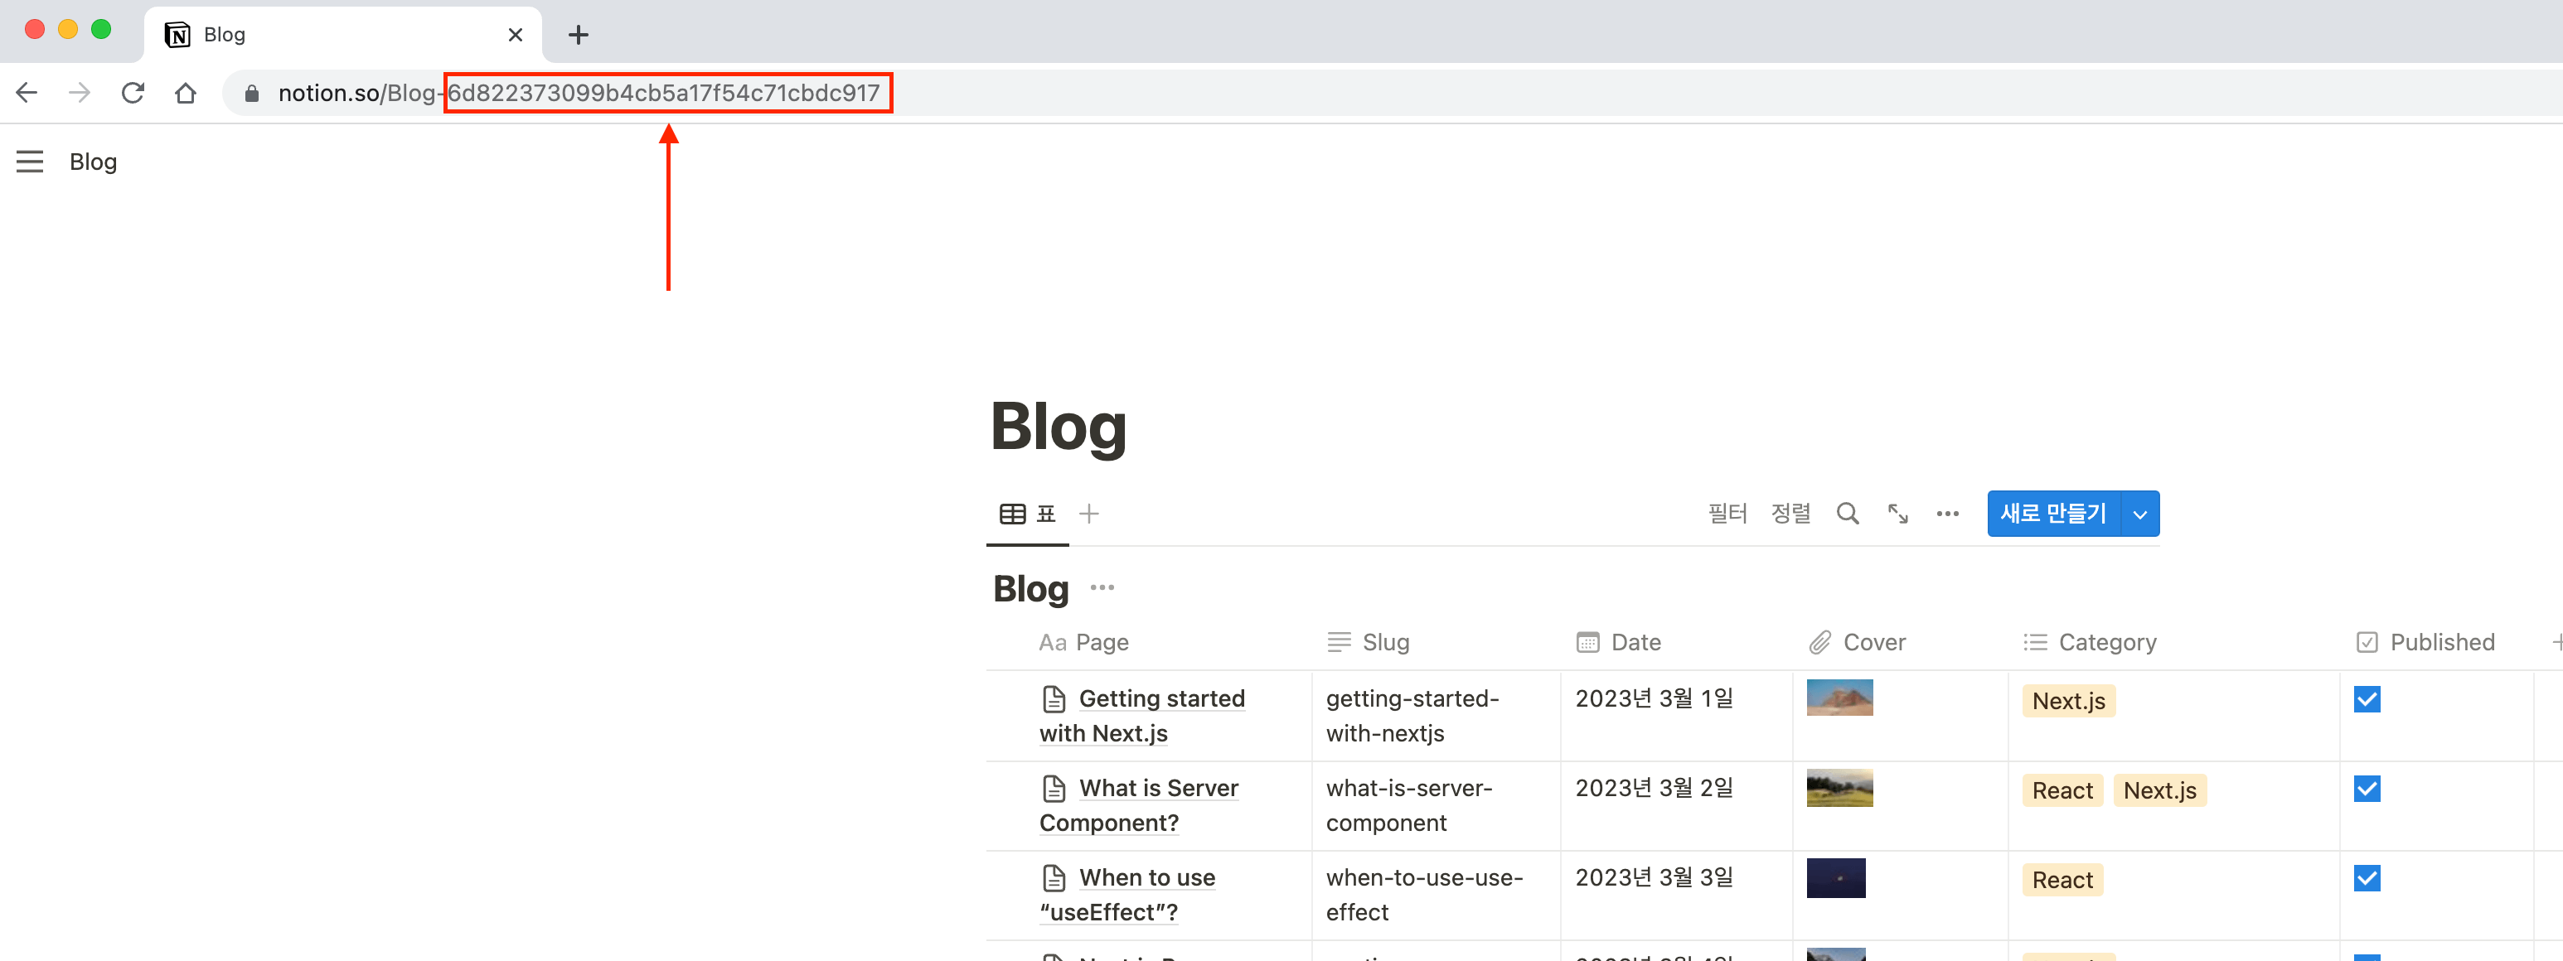Viewport: 2563px width, 961px height.
Task: Open the sidebar with the hamburger icon
Action: pos(30,162)
